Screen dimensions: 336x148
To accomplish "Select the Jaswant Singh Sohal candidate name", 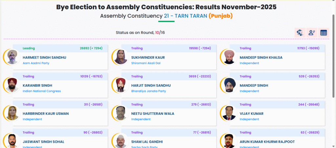I will click(43, 142).
